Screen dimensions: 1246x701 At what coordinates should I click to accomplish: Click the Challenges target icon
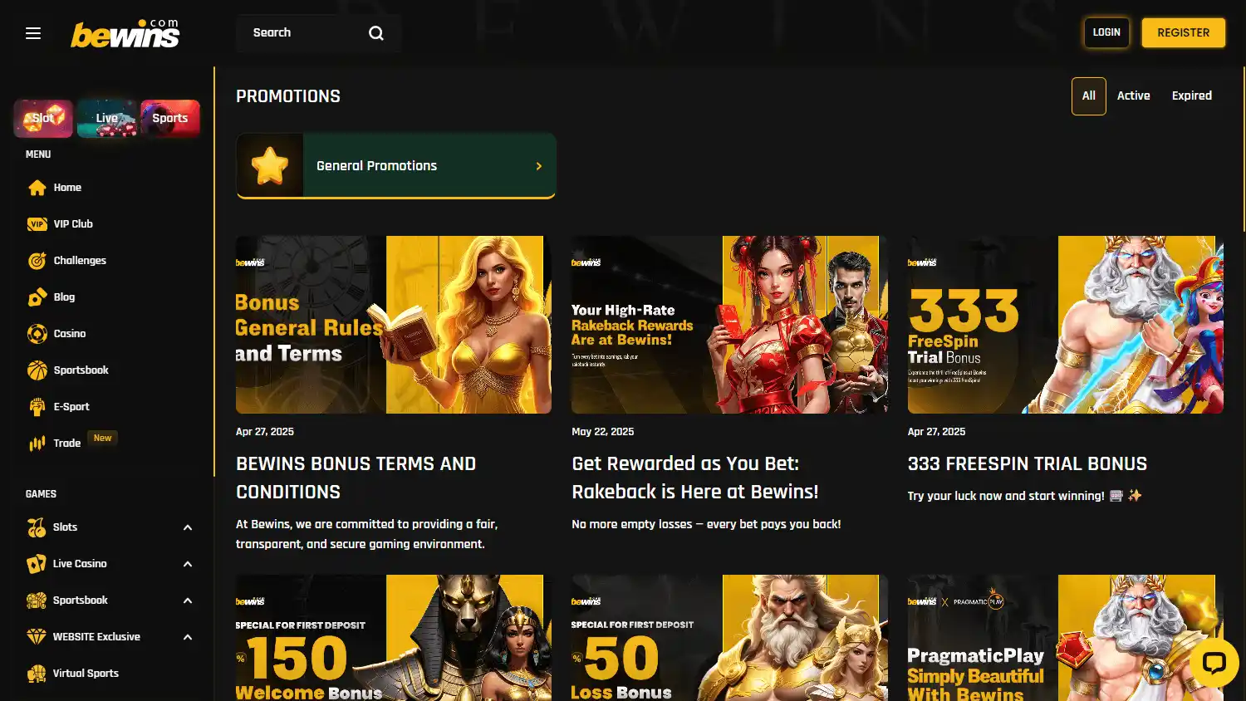click(x=37, y=261)
